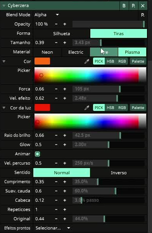
Task: Increase Cabeca with plus button
Action: pyautogui.click(x=65, y=200)
